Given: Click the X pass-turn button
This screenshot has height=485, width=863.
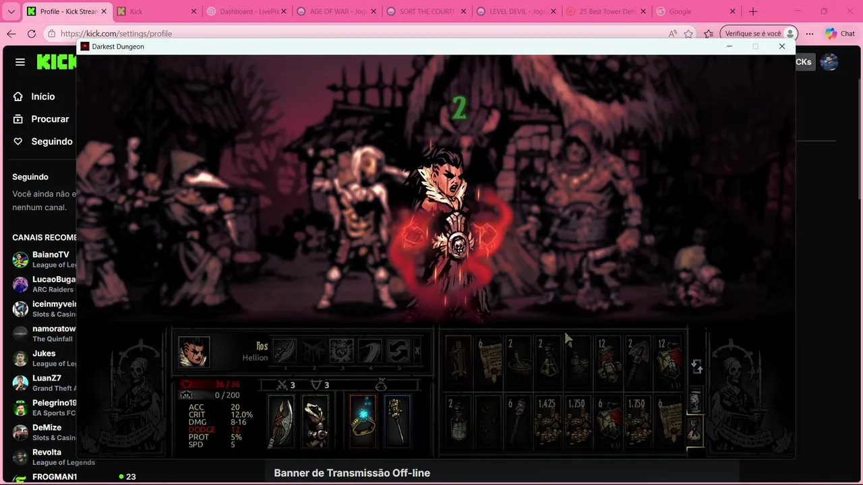Looking at the screenshot, I should click(x=417, y=351).
